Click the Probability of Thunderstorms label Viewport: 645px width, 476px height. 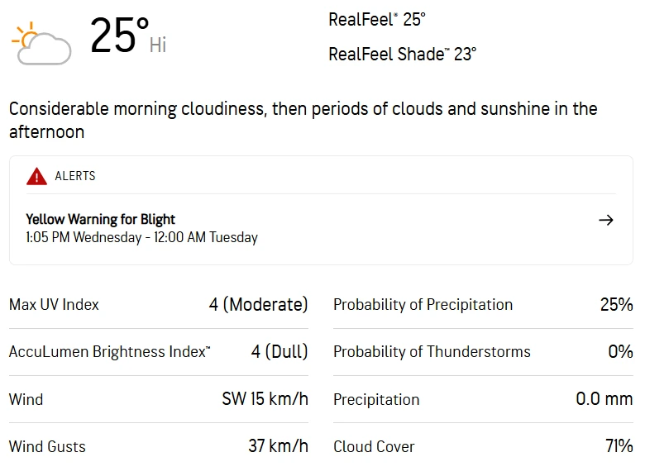pyautogui.click(x=432, y=351)
